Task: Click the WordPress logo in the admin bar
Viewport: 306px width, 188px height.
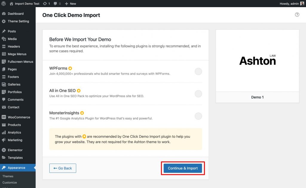Action: (3, 4)
